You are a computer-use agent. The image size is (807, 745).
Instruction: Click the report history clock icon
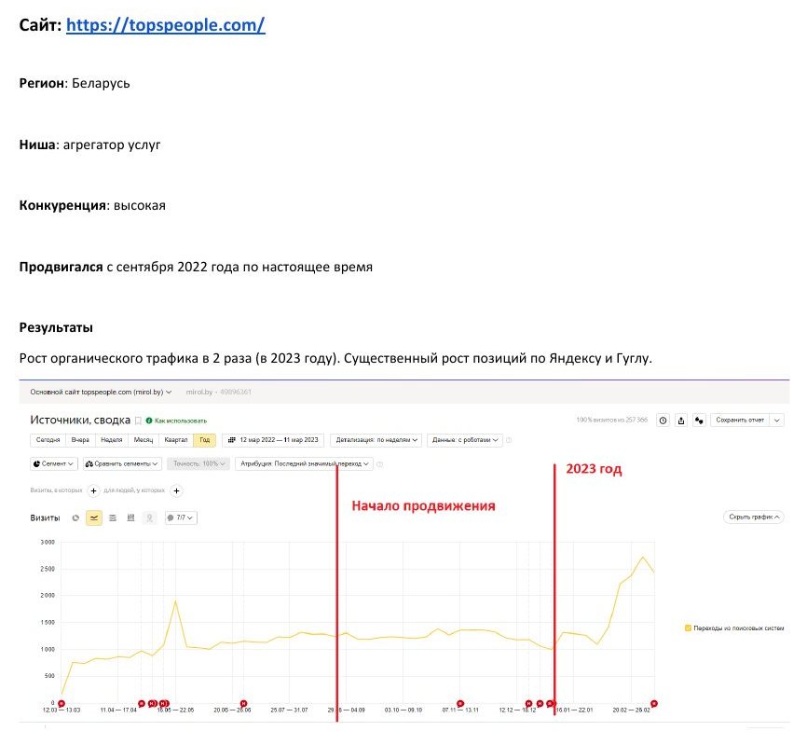point(663,421)
